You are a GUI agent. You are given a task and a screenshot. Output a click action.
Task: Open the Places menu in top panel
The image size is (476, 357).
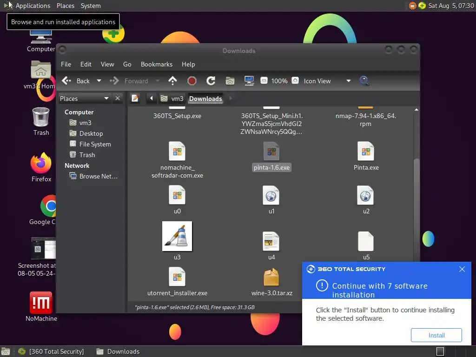coord(66,6)
